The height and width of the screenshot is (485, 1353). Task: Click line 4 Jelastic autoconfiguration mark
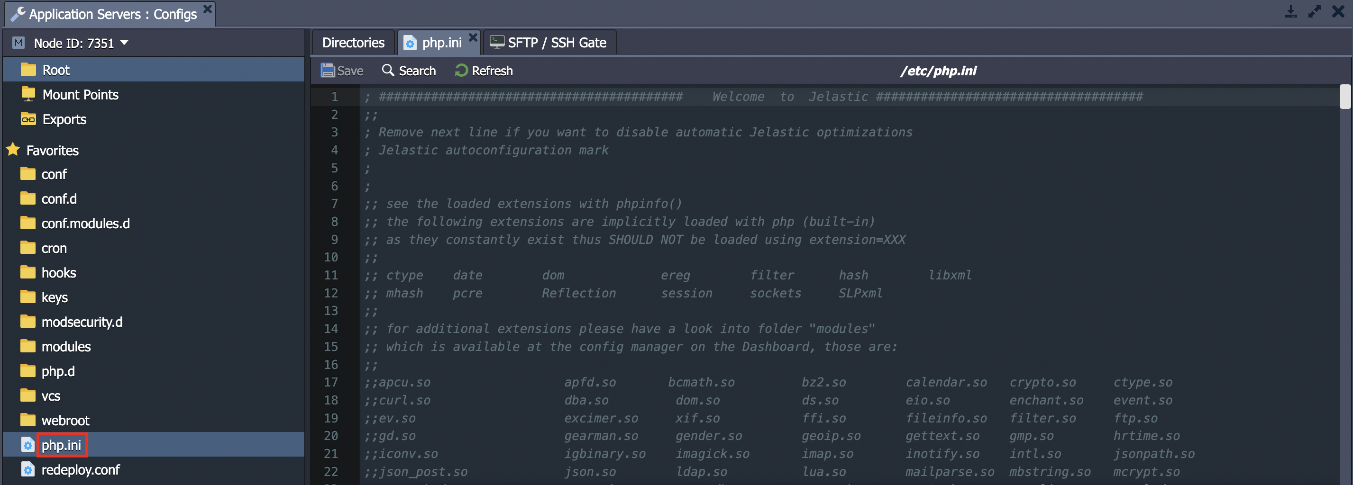[x=486, y=150]
